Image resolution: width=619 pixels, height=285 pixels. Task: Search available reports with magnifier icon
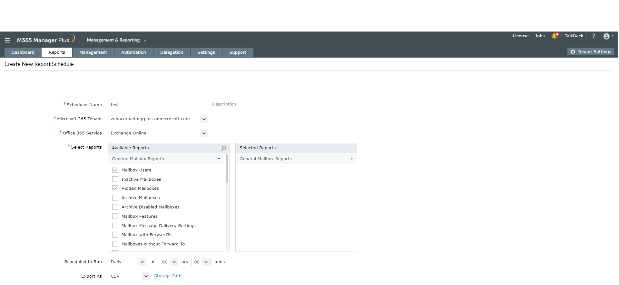pyautogui.click(x=223, y=148)
